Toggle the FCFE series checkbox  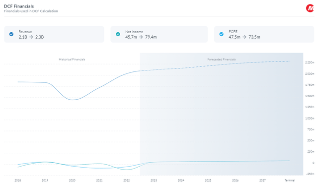pos(222,34)
